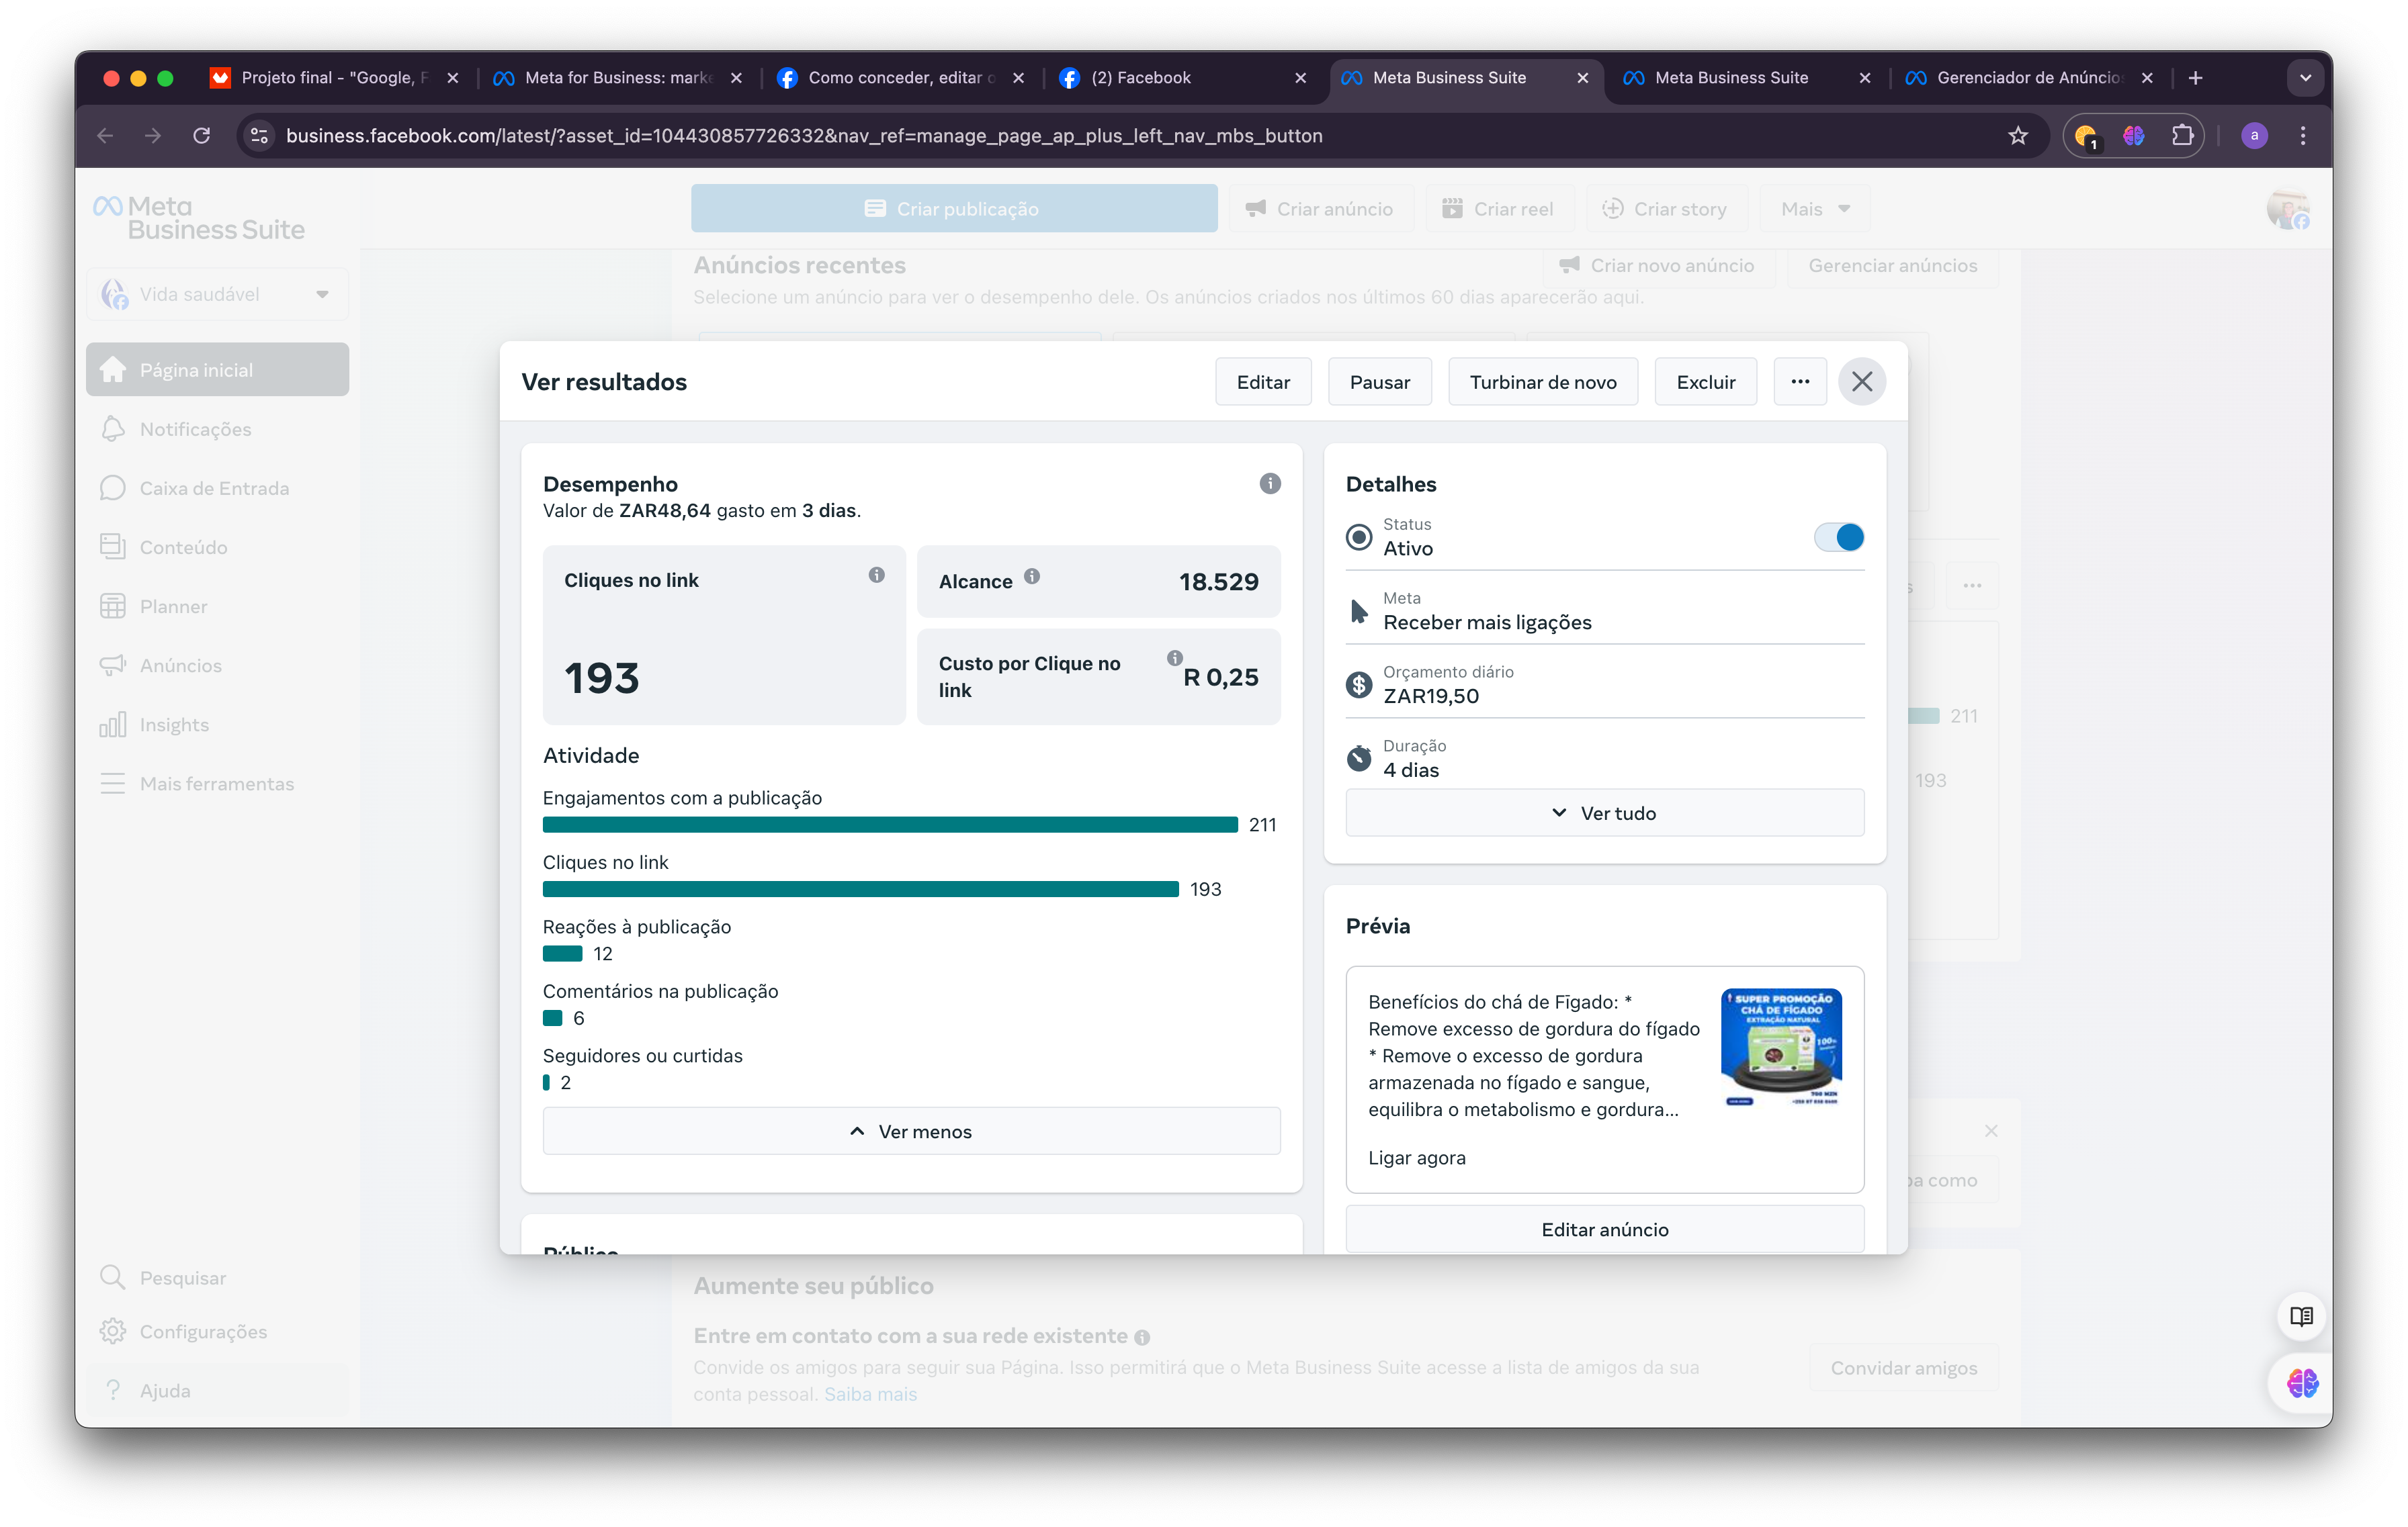Image resolution: width=2408 pixels, height=1527 pixels.
Task: Open the Vida saudável page dropdown
Action: [x=217, y=294]
